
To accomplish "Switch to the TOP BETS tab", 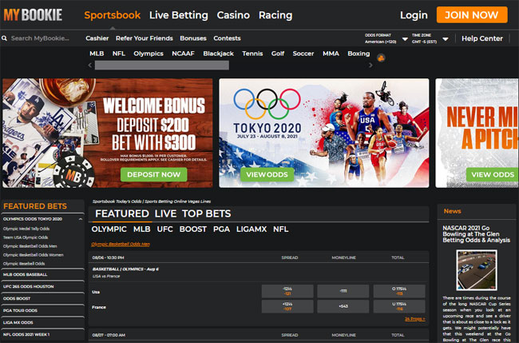I will [207, 213].
